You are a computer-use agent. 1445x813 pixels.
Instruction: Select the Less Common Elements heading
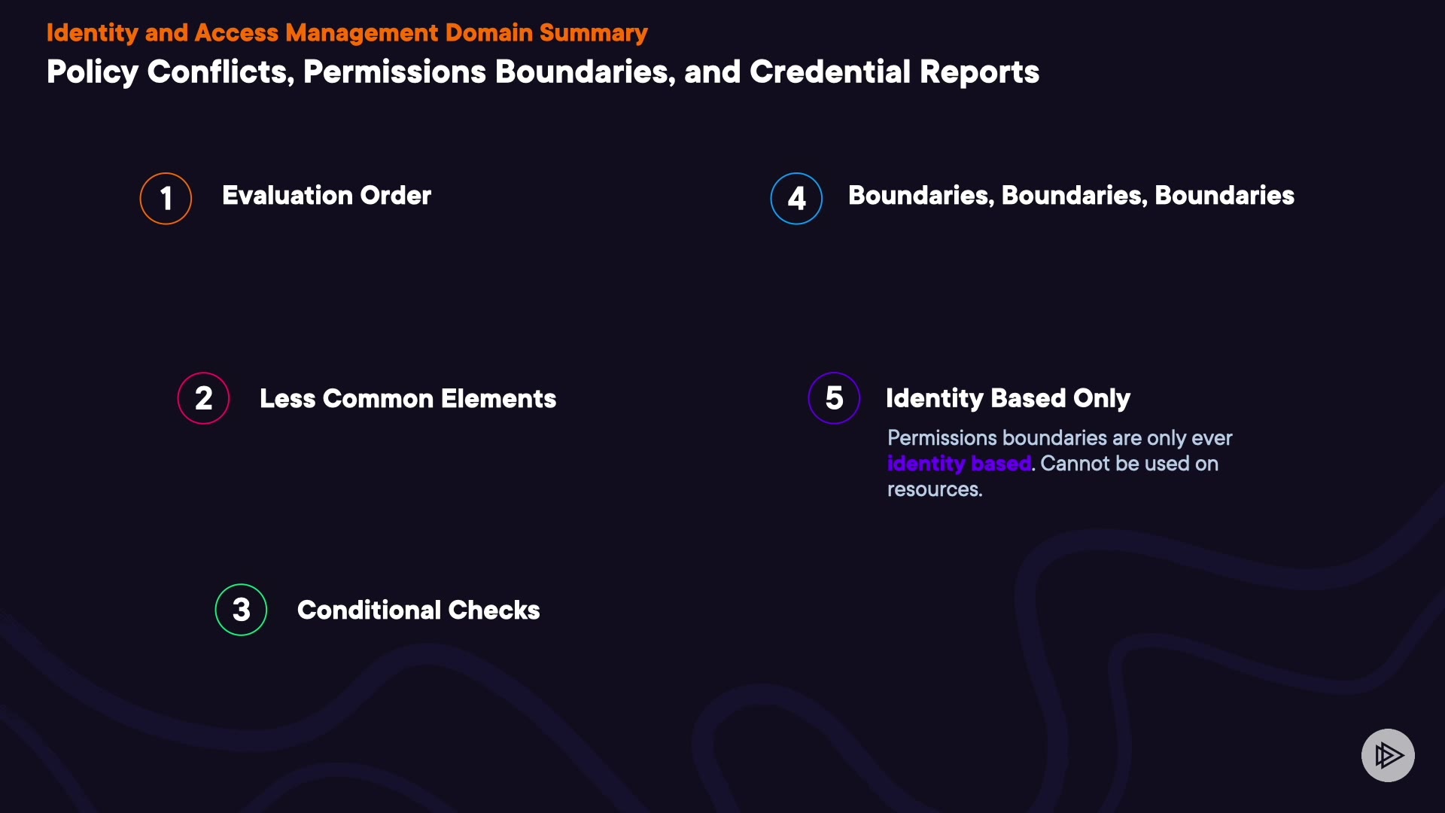pos(408,399)
